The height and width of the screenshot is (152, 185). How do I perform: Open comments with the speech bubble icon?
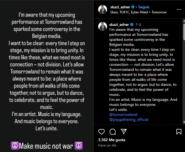point(113,131)
